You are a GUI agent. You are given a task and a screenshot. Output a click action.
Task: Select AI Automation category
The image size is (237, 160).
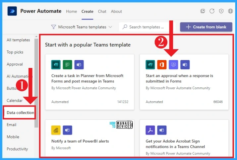pos(19,76)
